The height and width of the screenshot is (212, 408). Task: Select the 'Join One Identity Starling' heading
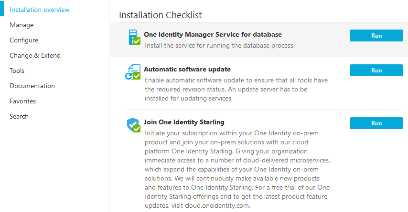[x=184, y=122]
